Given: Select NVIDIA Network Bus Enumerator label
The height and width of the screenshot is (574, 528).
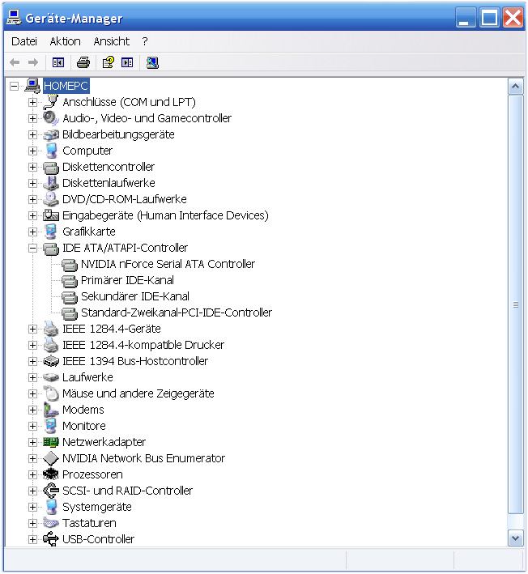Looking at the screenshot, I should click(x=143, y=458).
